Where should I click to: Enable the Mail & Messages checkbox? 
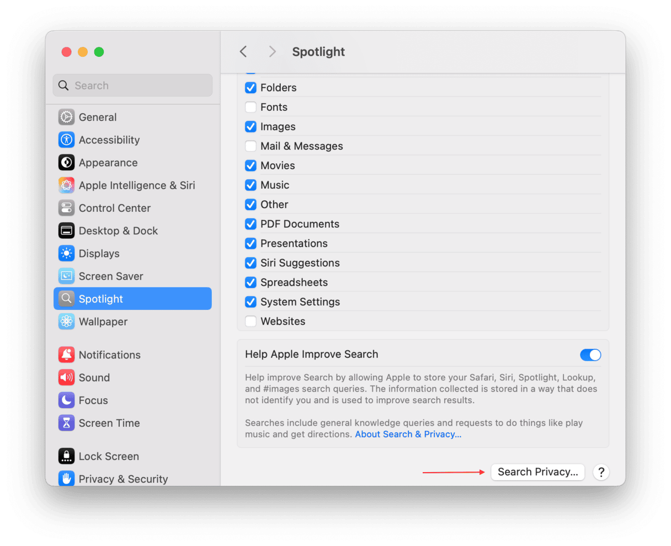tap(251, 146)
